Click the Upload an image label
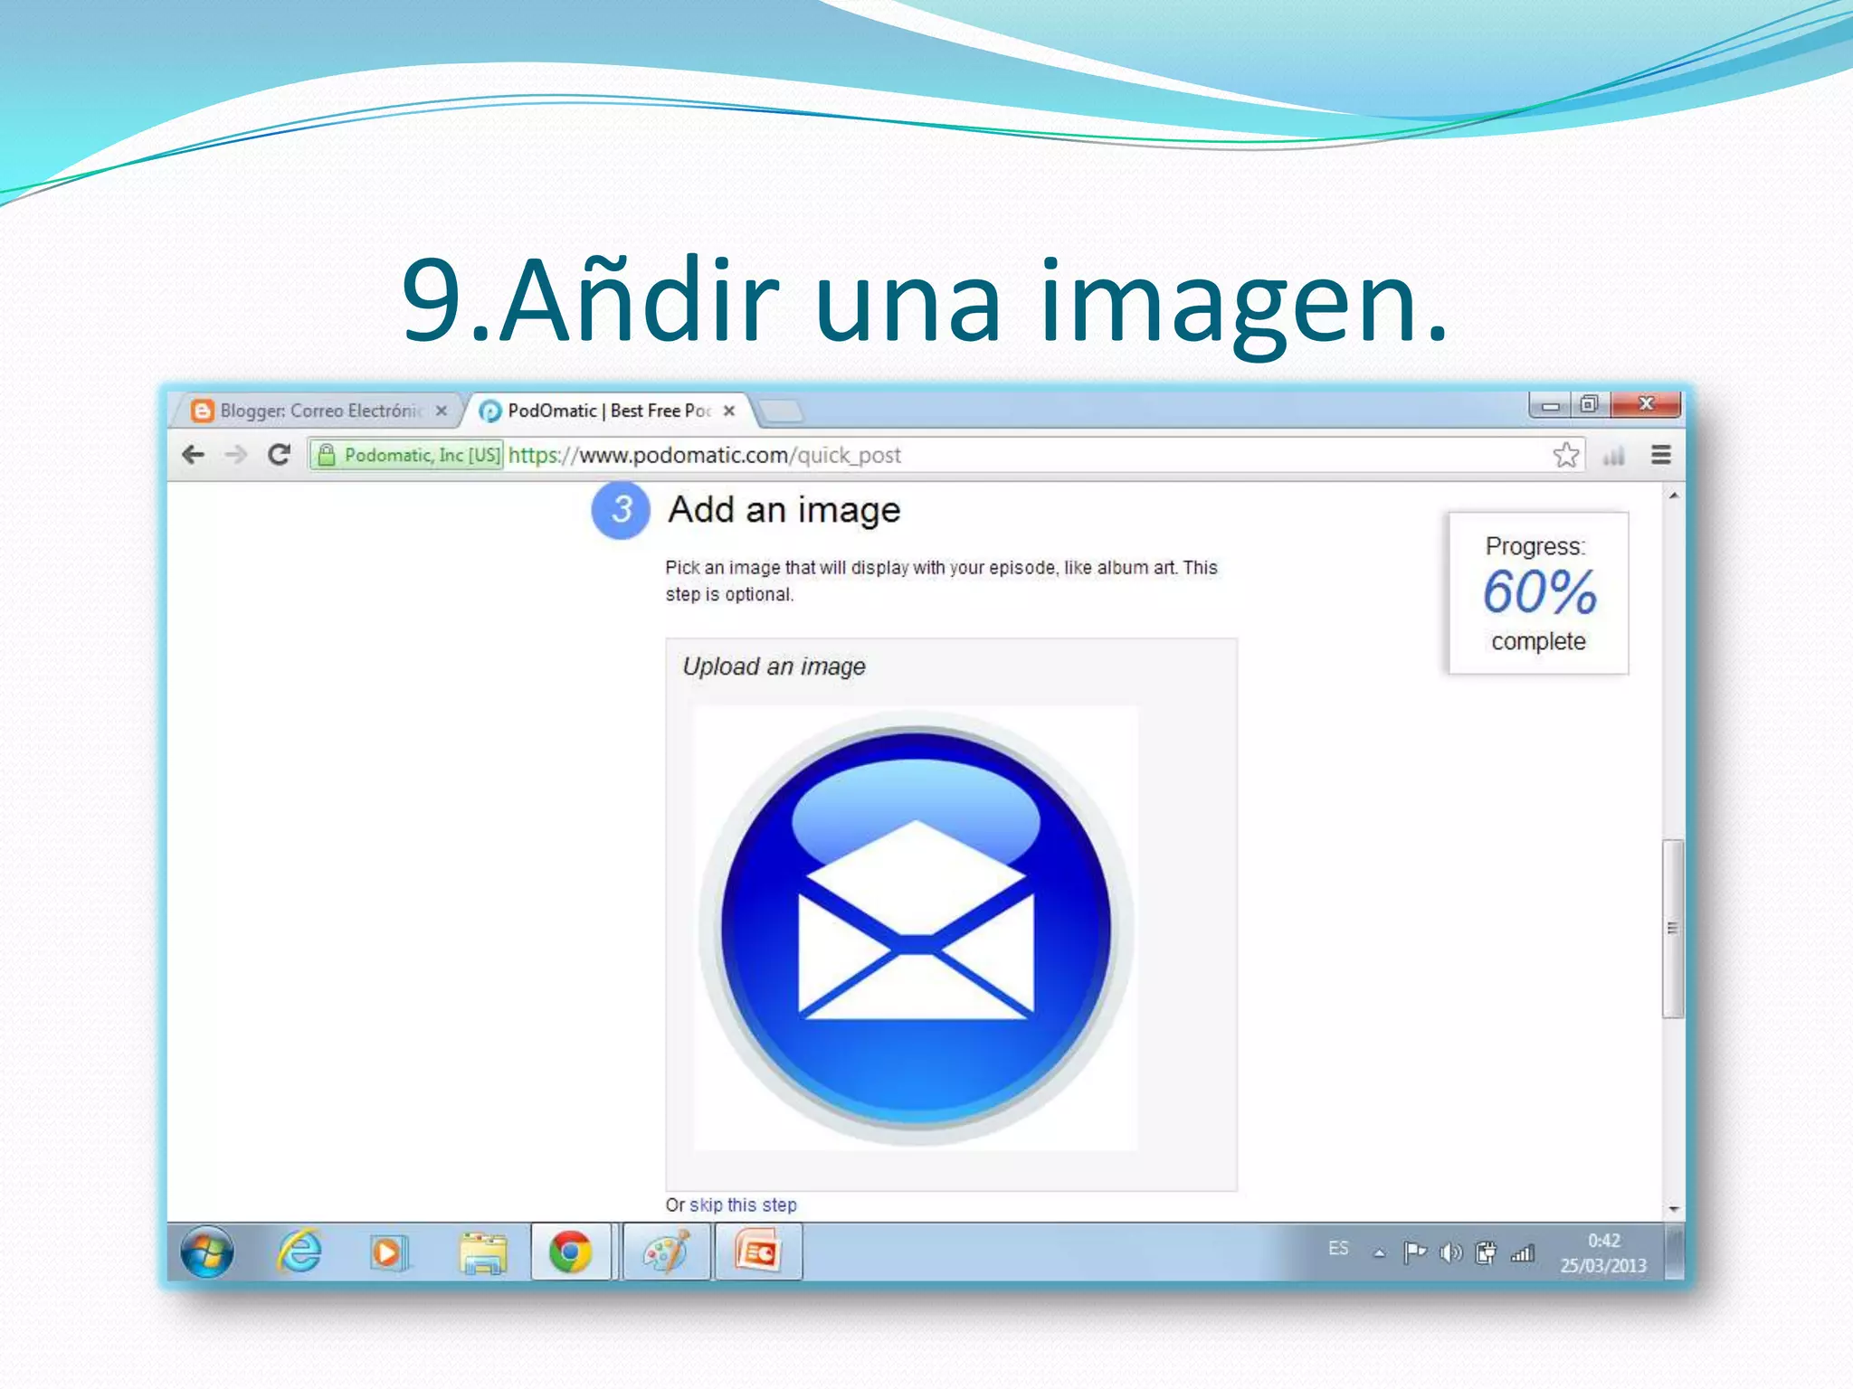 pyautogui.click(x=774, y=666)
